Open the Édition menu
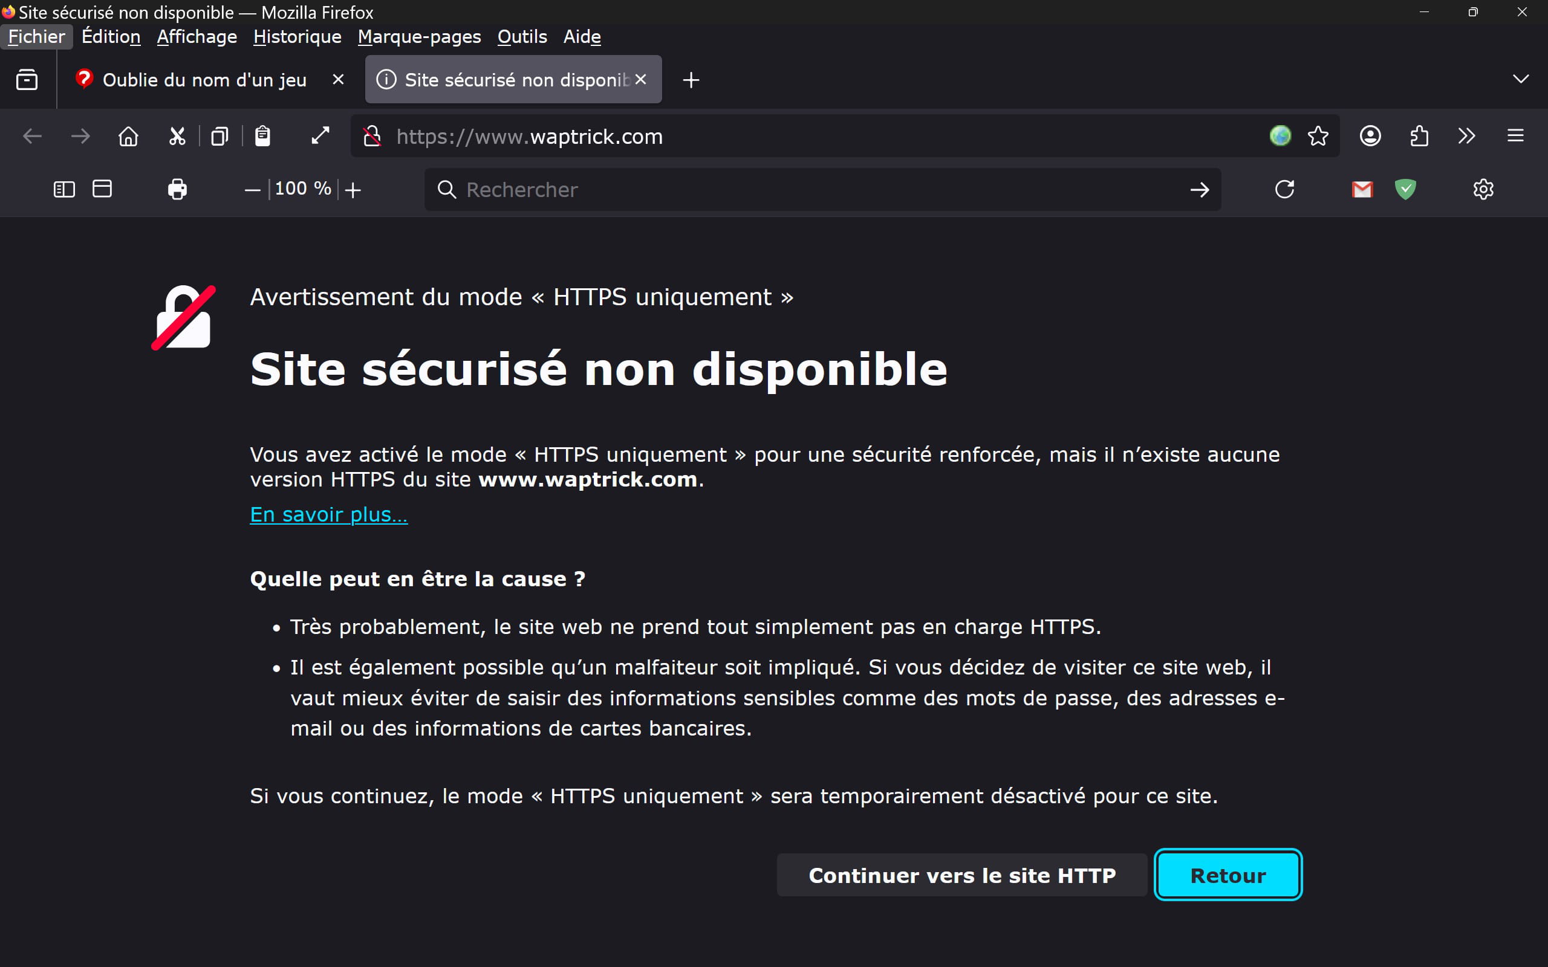Viewport: 1548px width, 967px height. pos(111,37)
